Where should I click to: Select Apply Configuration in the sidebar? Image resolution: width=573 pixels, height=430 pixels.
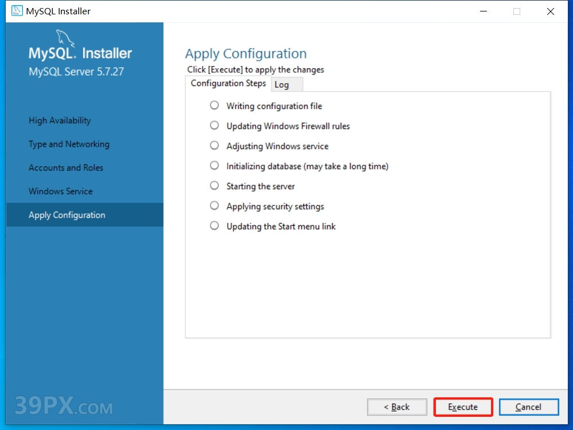click(x=67, y=215)
